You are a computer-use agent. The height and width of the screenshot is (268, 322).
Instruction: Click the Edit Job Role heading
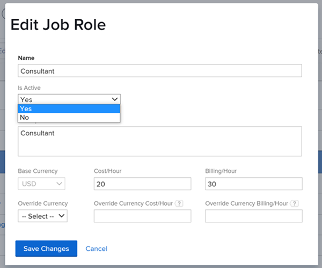pos(58,24)
